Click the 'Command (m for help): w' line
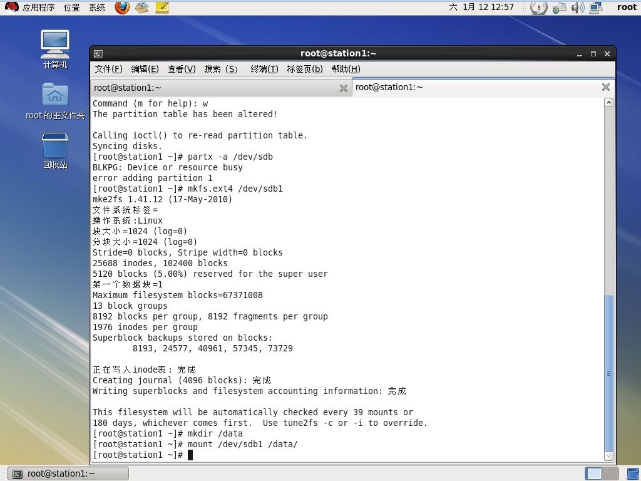 pos(150,104)
